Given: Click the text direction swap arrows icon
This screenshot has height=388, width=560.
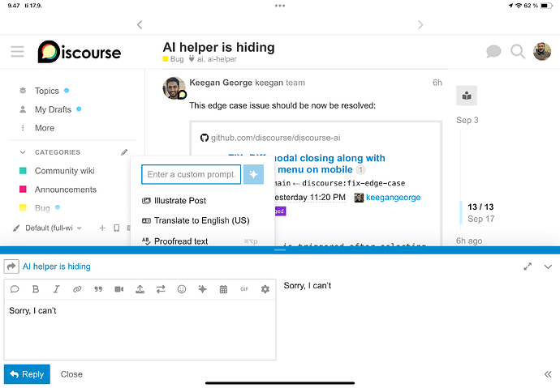Looking at the screenshot, I should pyautogui.click(x=161, y=289).
